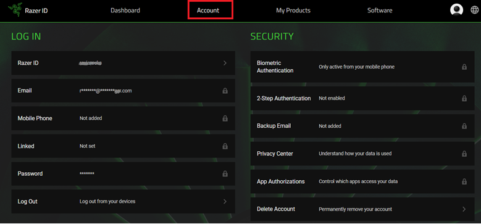The image size is (481, 224).
Task: Click the Email label
Action: (x=25, y=91)
